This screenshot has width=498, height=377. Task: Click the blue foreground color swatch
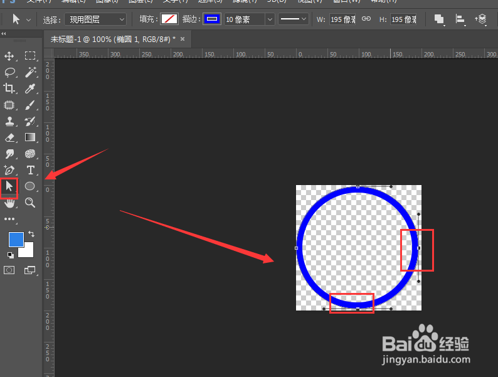(16, 239)
